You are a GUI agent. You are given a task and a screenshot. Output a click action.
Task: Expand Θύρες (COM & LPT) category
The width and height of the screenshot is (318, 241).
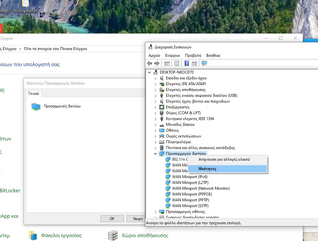click(x=156, y=113)
